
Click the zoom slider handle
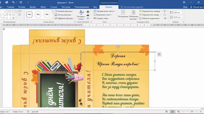192,111
